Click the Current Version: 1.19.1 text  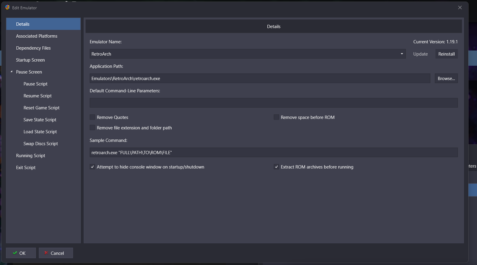click(x=435, y=42)
